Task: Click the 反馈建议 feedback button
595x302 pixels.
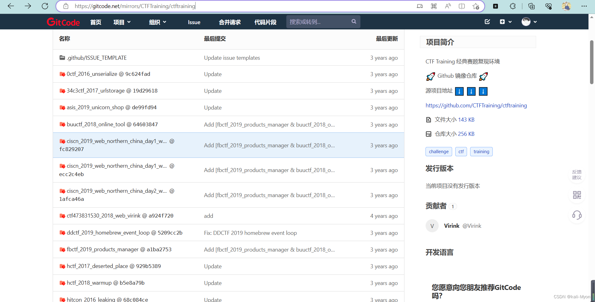Action: pyautogui.click(x=576, y=175)
